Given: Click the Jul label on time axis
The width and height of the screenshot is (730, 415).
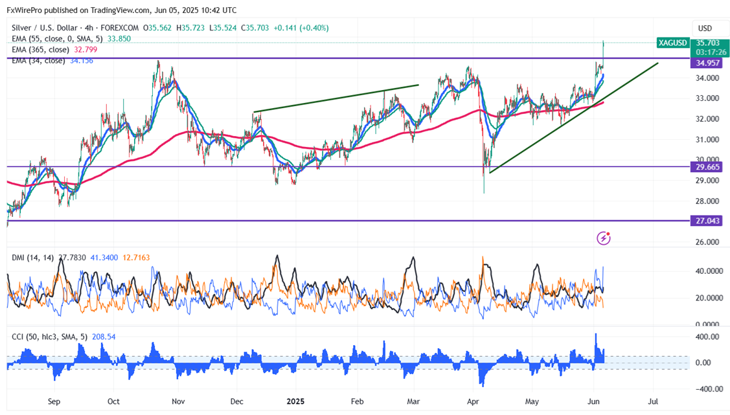Looking at the screenshot, I should [x=653, y=401].
